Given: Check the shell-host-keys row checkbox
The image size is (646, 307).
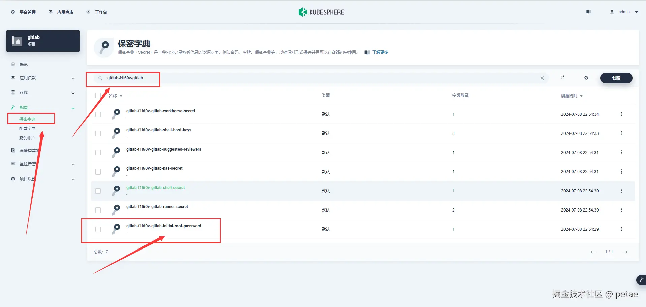Looking at the screenshot, I should pyautogui.click(x=98, y=133).
